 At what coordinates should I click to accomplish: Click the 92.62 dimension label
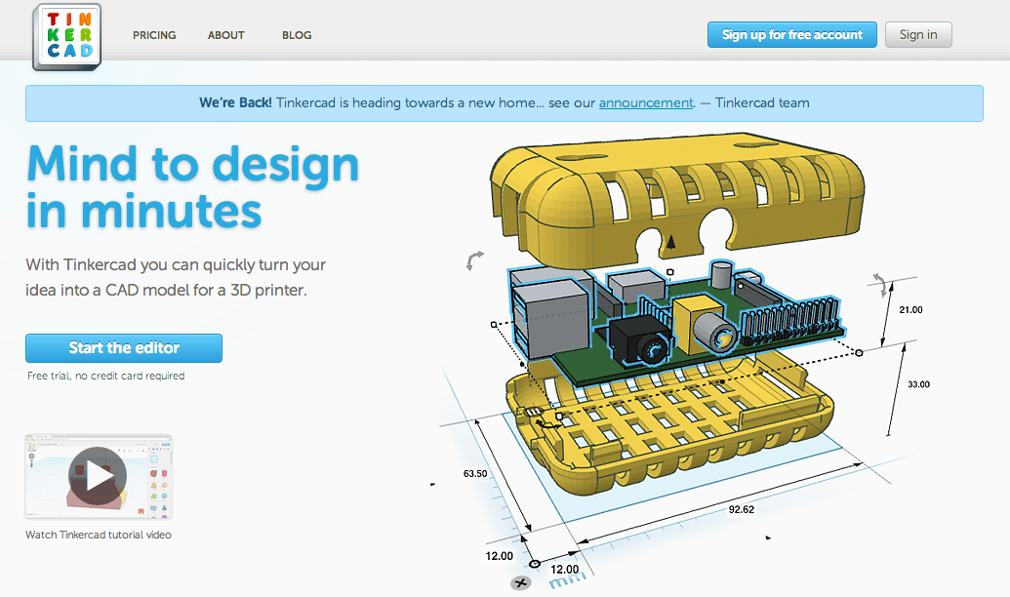[742, 509]
